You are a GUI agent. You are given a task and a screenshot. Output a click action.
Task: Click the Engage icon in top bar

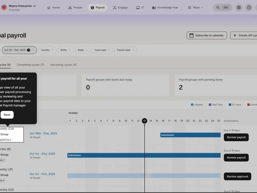[x=115, y=7]
